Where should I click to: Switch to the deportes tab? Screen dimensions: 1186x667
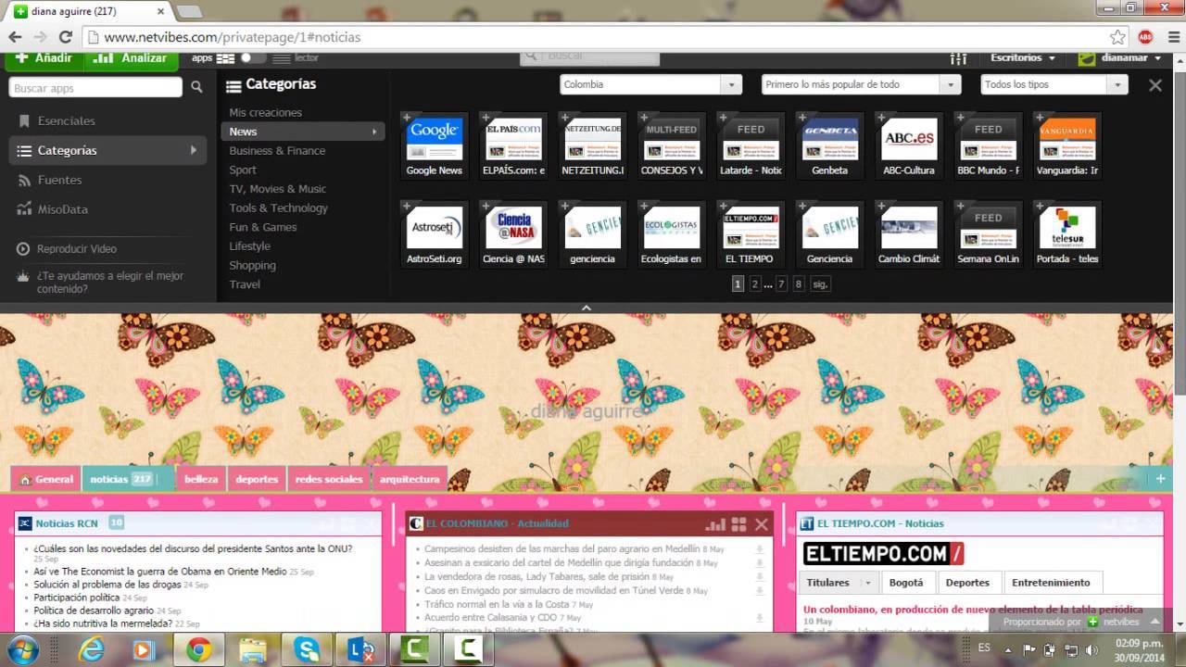click(x=257, y=479)
